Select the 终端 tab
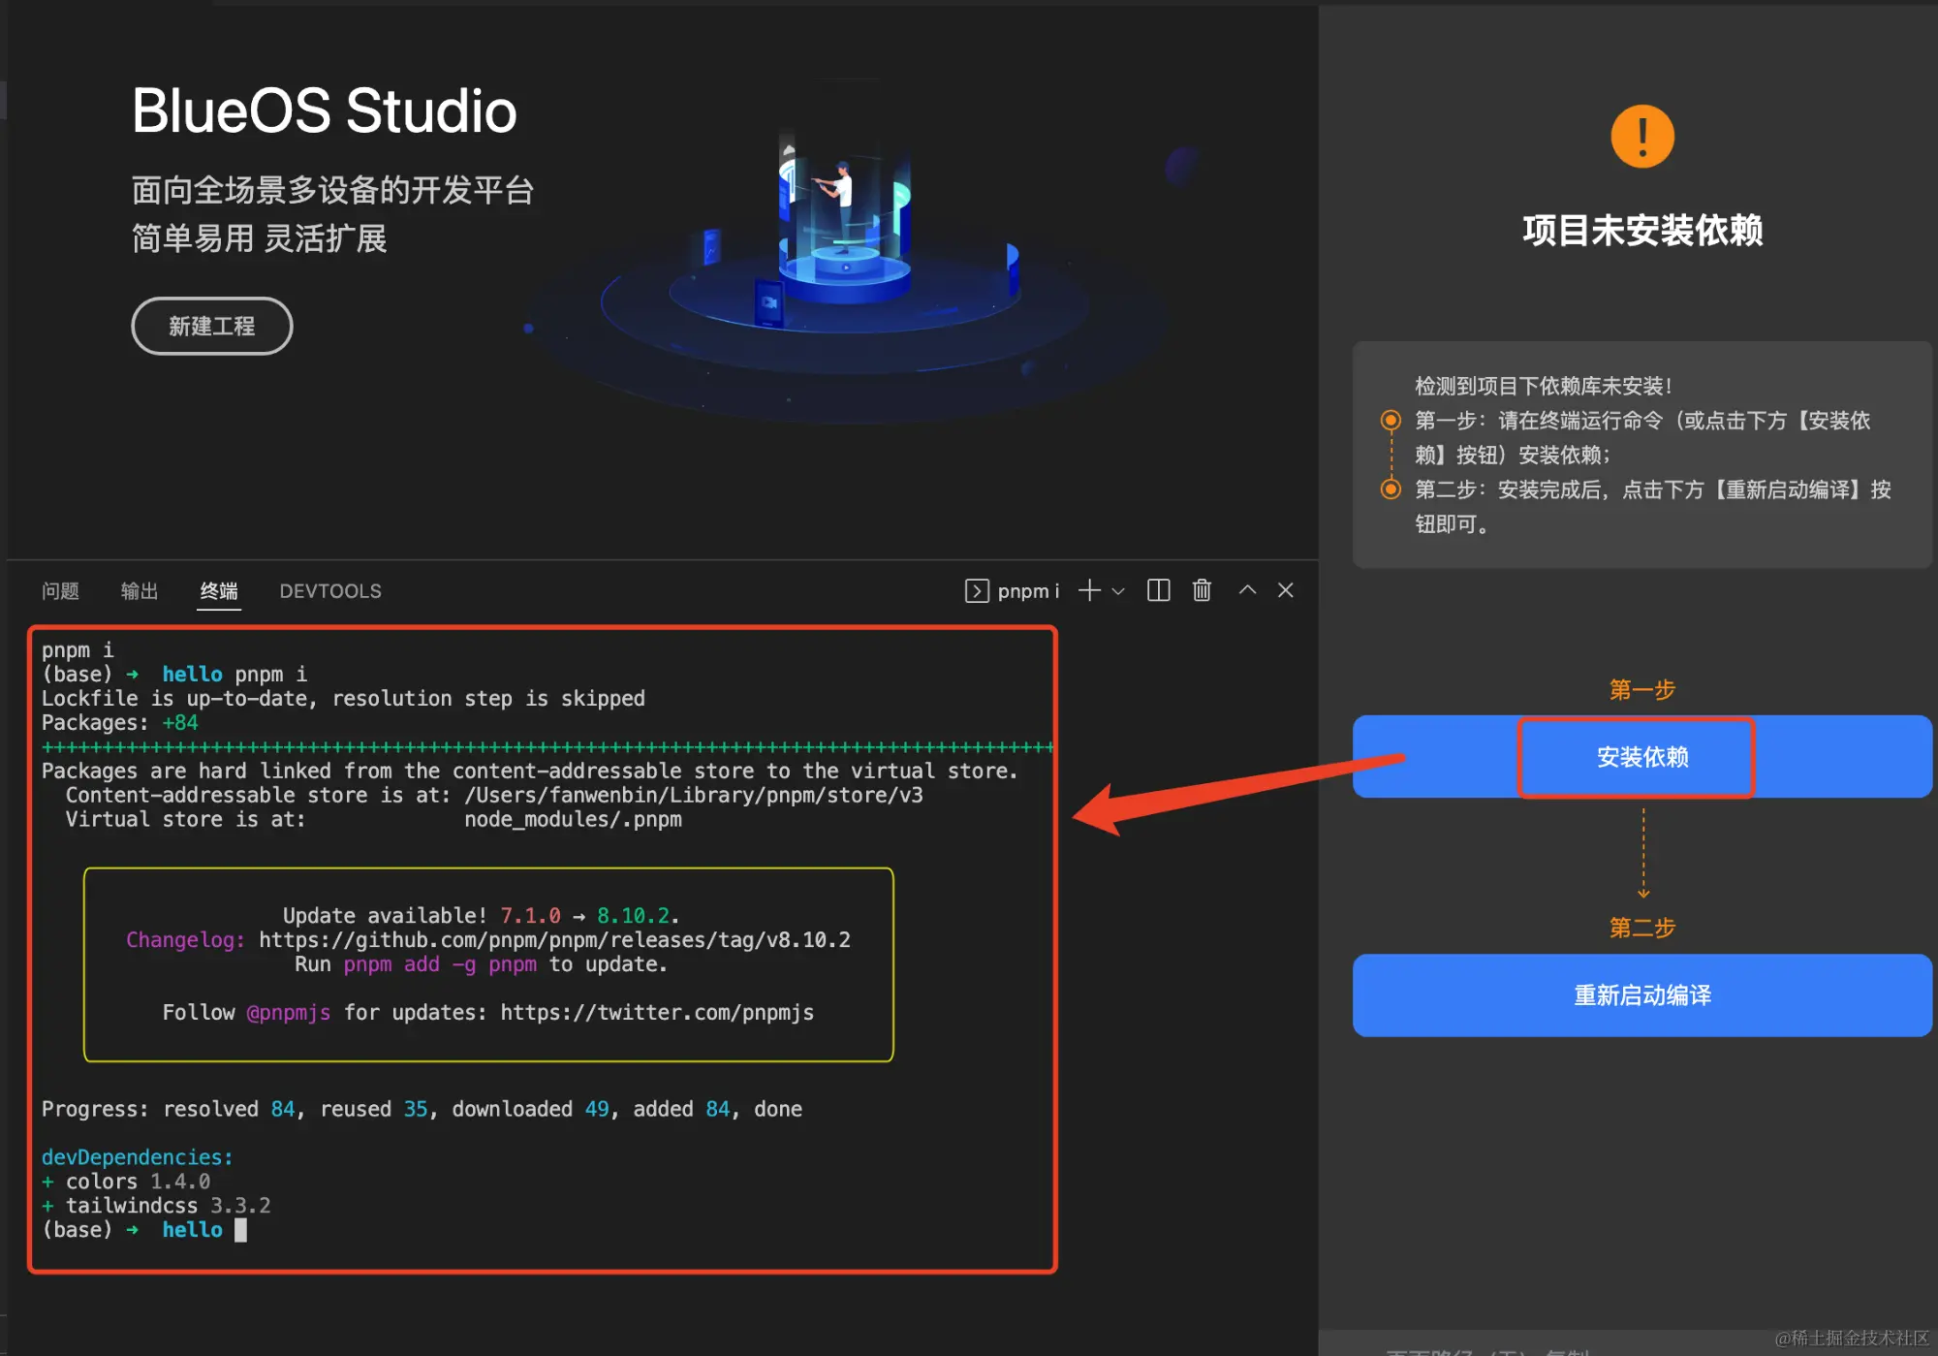 pos(219,590)
